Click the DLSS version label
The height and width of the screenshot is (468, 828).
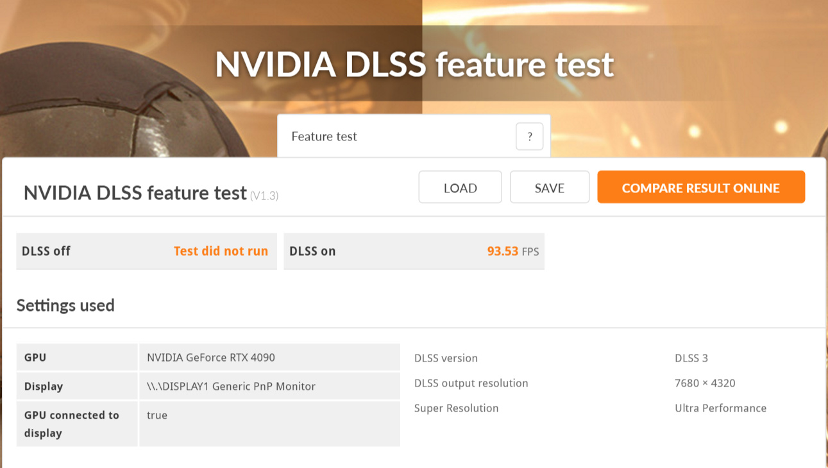(446, 358)
